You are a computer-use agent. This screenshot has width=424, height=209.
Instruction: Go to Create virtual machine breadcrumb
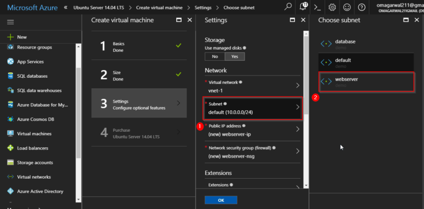coord(159,8)
